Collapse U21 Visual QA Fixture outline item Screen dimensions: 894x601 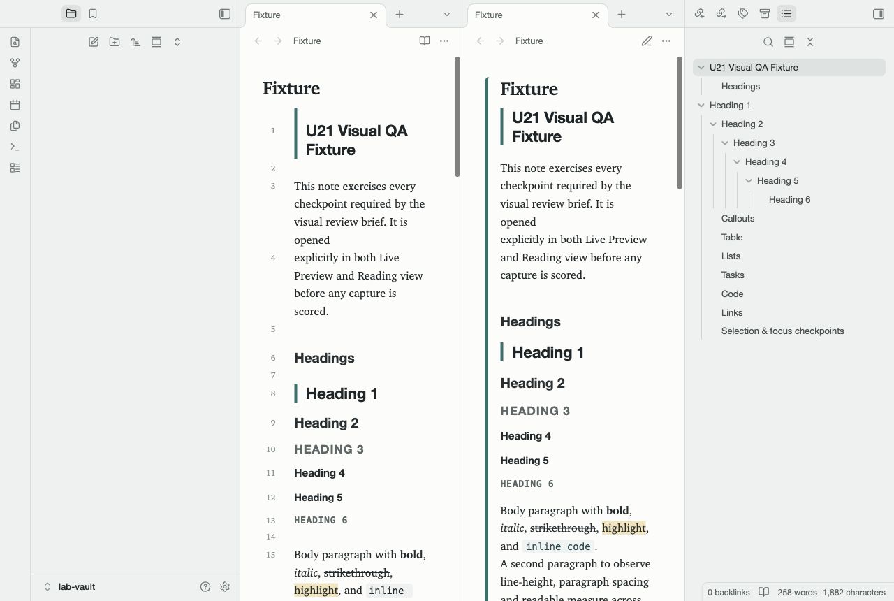coord(701,68)
